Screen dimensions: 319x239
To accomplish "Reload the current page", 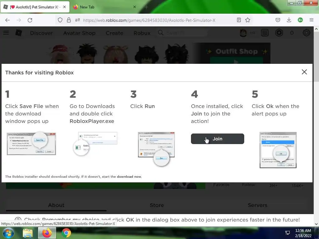I will [30, 20].
